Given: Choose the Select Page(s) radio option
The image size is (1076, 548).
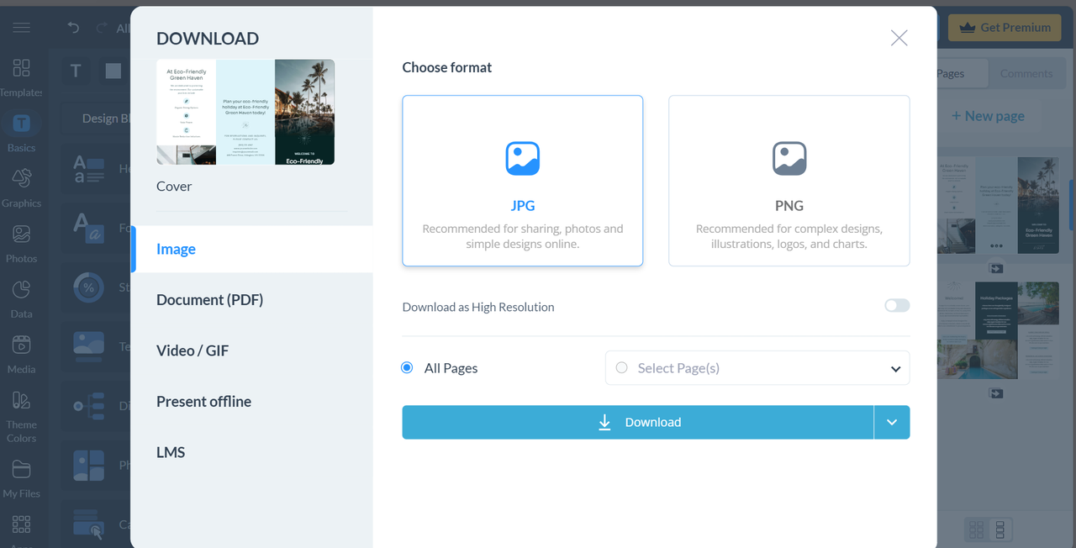Looking at the screenshot, I should [x=622, y=367].
